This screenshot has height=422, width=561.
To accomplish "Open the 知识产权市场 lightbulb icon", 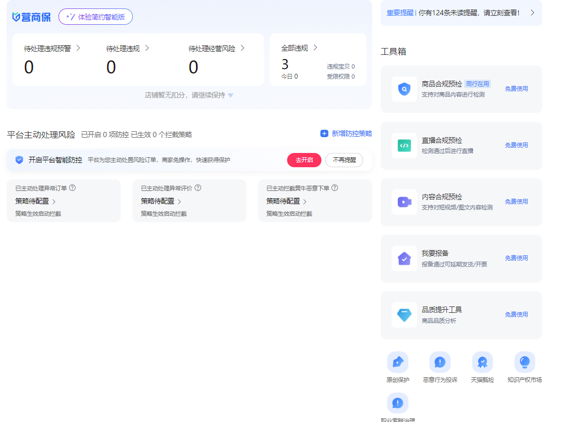I will tap(525, 362).
